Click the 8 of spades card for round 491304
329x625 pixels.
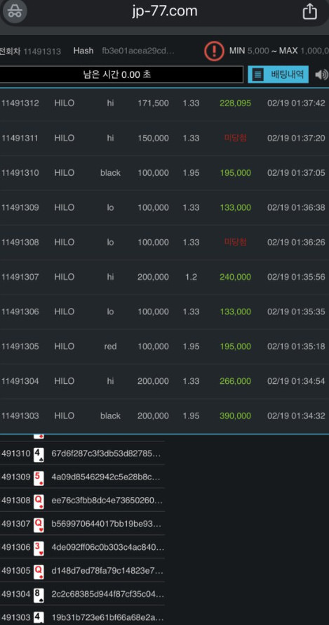coord(39,595)
